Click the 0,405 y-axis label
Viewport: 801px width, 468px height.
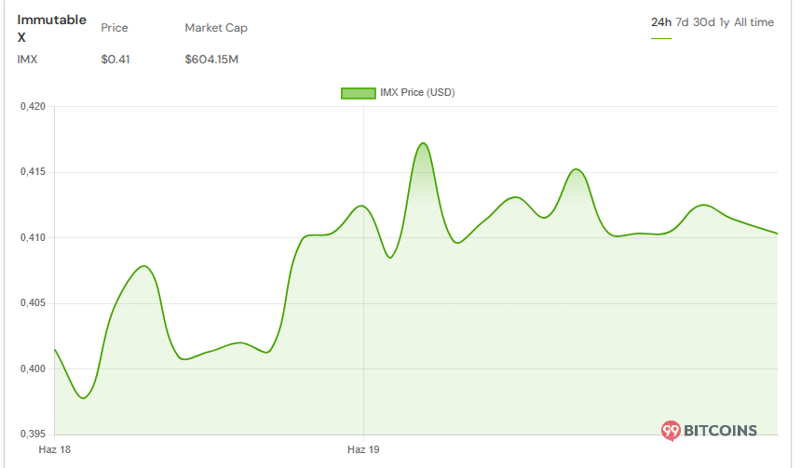coord(33,302)
